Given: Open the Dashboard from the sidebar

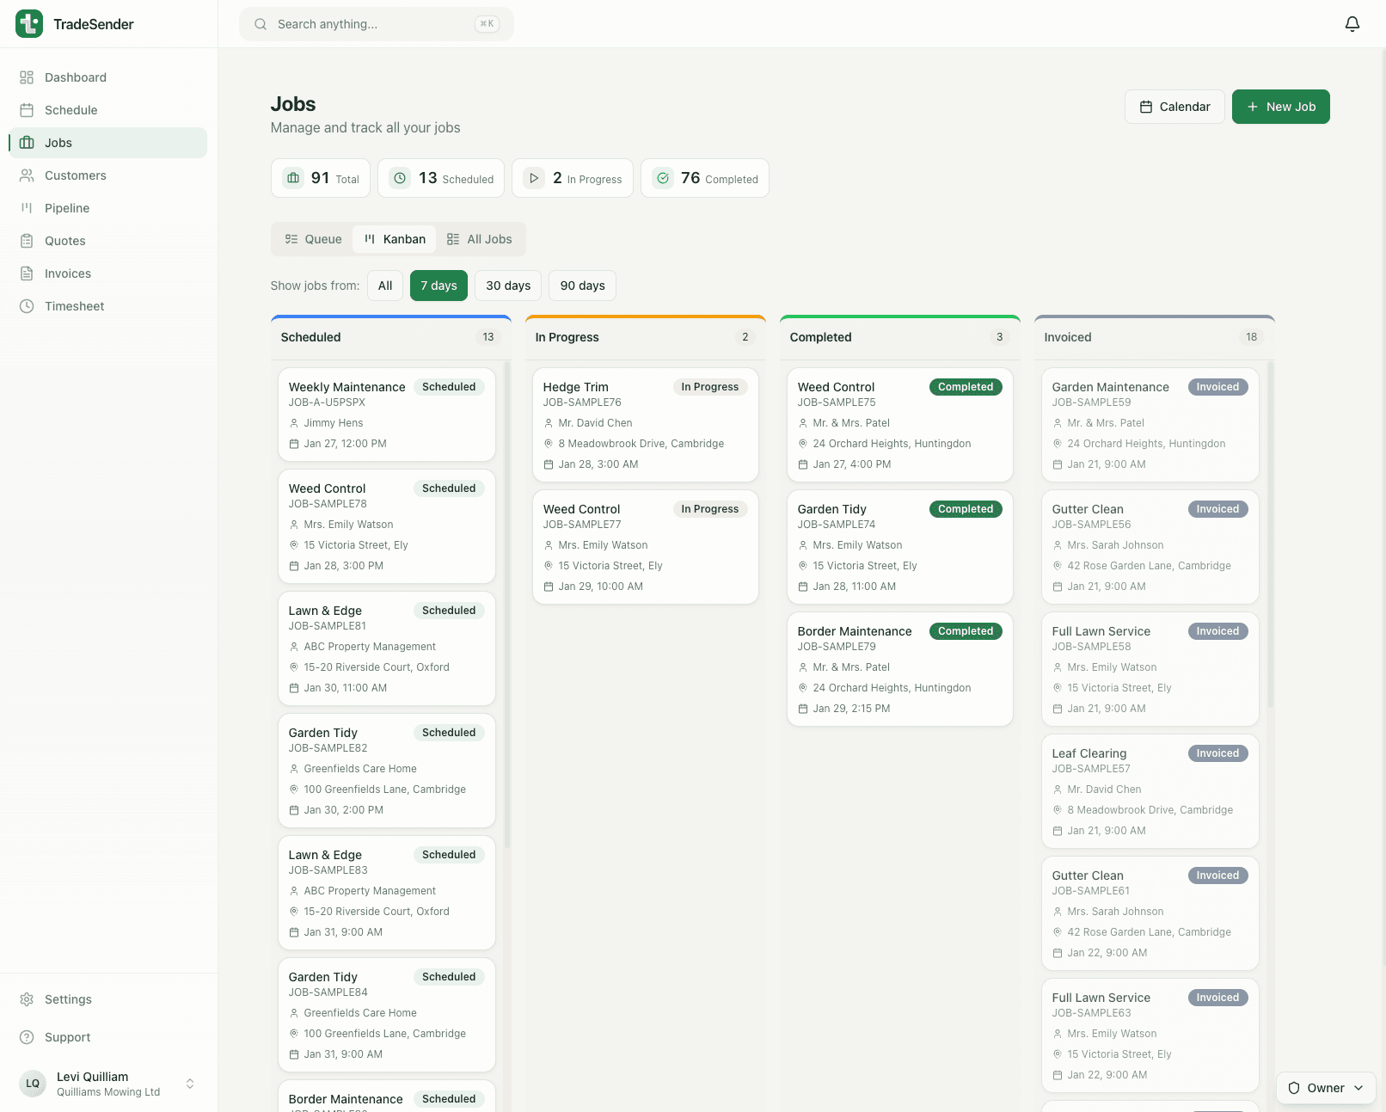Looking at the screenshot, I should [x=75, y=77].
